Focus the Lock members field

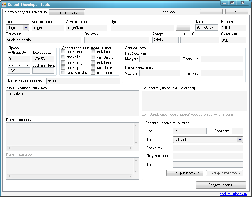pyautogui.click(x=43, y=70)
